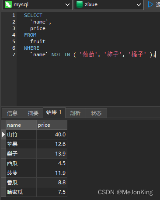This screenshot has height=200, width=160.
Task: Open the 剖析 tab
Action: (x=76, y=113)
